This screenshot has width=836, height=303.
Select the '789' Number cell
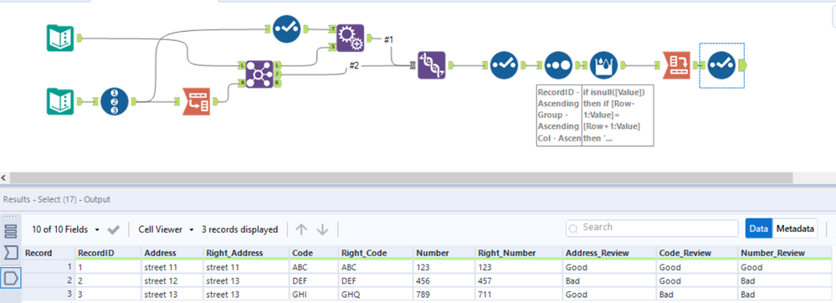(444, 294)
